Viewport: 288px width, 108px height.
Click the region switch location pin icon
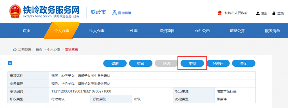(x=114, y=13)
